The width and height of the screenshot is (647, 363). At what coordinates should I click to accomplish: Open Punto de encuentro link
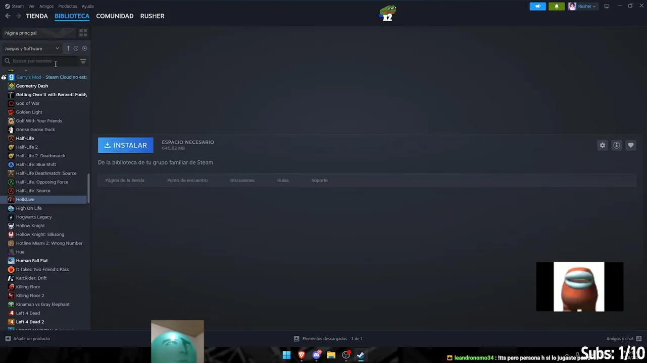pos(187,180)
